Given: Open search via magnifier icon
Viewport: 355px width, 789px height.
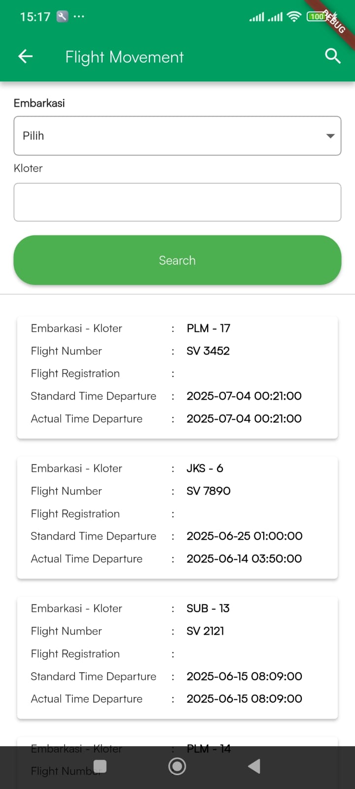Looking at the screenshot, I should click(333, 56).
